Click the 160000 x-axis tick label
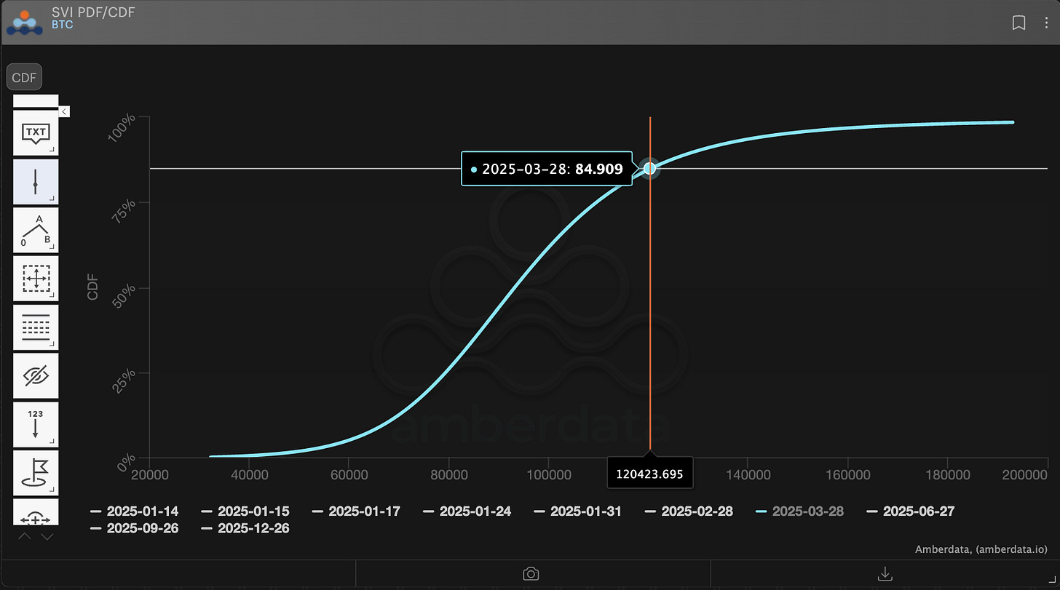 (x=848, y=474)
